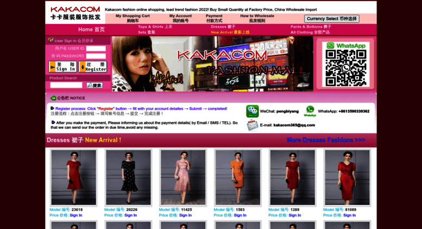Click Sign In price link for 23618
Viewport: 422px width, 229px height.
(76, 215)
